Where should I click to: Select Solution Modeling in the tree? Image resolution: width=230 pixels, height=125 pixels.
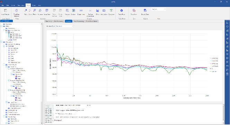tap(14, 44)
